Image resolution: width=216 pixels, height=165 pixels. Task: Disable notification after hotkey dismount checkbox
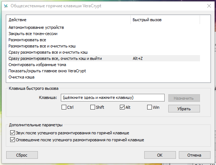(x=12, y=140)
